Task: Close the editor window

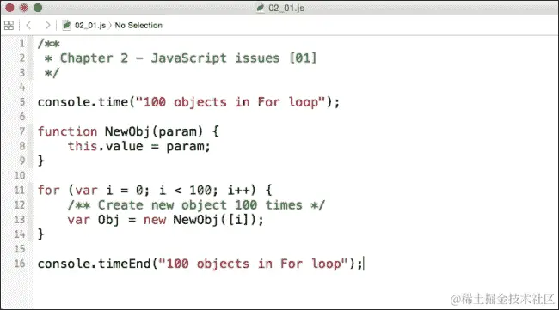Action: tap(9, 8)
